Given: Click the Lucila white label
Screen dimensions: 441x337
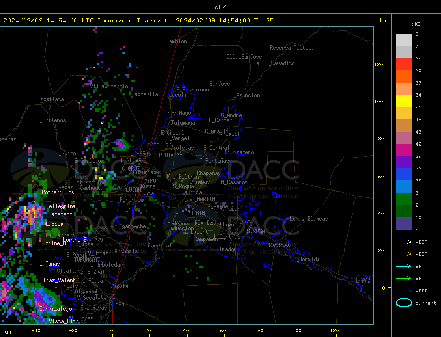Looking at the screenshot, I should coord(54,224).
